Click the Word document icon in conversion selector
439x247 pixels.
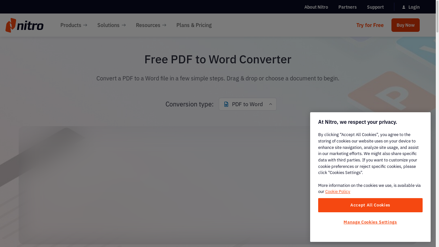[x=226, y=104]
